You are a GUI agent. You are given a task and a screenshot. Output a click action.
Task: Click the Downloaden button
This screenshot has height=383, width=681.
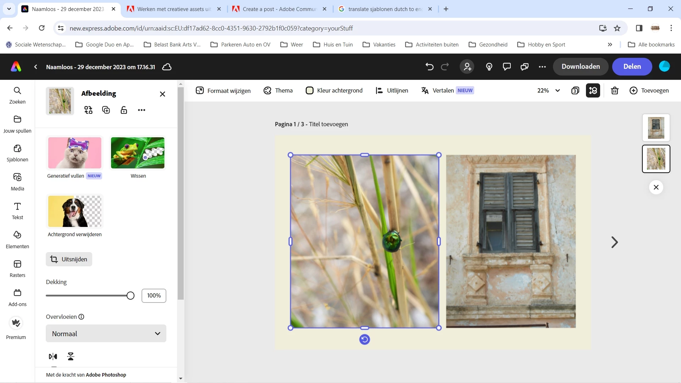point(580,67)
